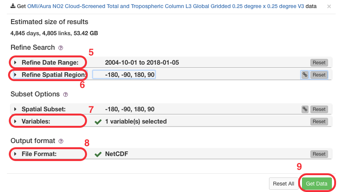
Task: Click the Reset All button
Action: point(284,184)
